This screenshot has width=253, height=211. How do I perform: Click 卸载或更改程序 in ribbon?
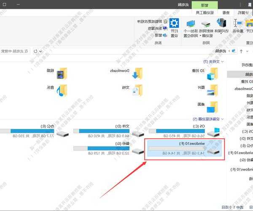click(151, 21)
